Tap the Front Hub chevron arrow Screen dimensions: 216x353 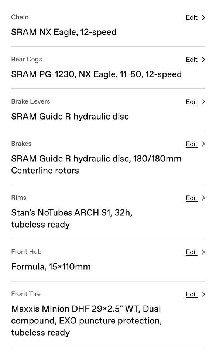click(203, 252)
